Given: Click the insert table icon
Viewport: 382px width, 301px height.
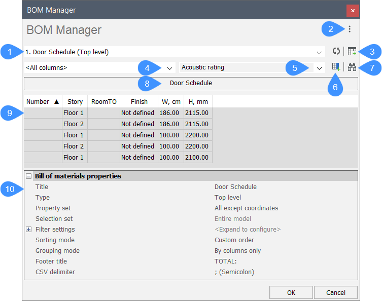Looking at the screenshot, I should (x=352, y=52).
